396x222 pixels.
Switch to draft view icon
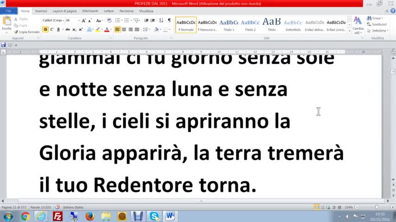(340, 207)
